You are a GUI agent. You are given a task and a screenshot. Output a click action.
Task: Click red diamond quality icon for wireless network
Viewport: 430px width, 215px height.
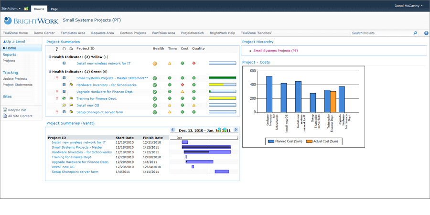(194, 63)
